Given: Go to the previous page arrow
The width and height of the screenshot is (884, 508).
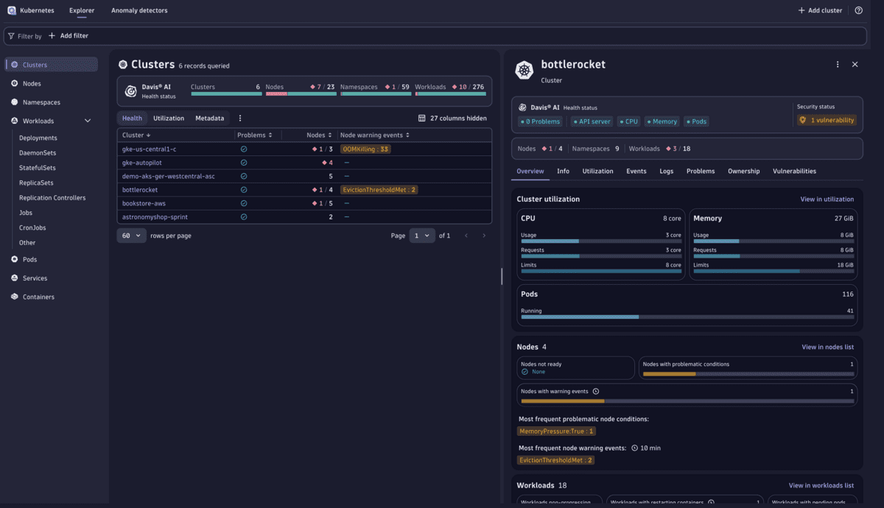Looking at the screenshot, I should click(466, 236).
